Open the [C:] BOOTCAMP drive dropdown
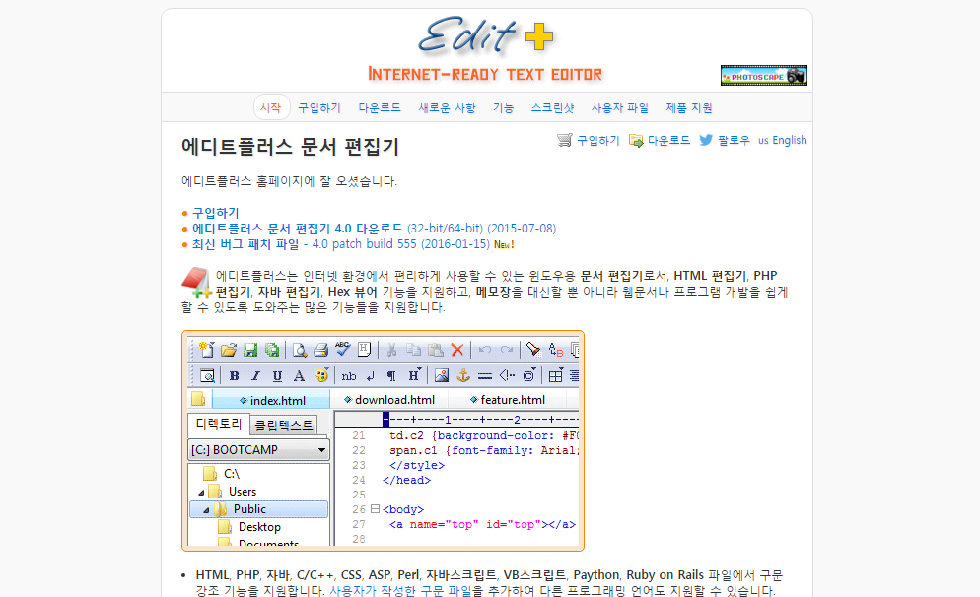980x597 pixels. [x=321, y=449]
